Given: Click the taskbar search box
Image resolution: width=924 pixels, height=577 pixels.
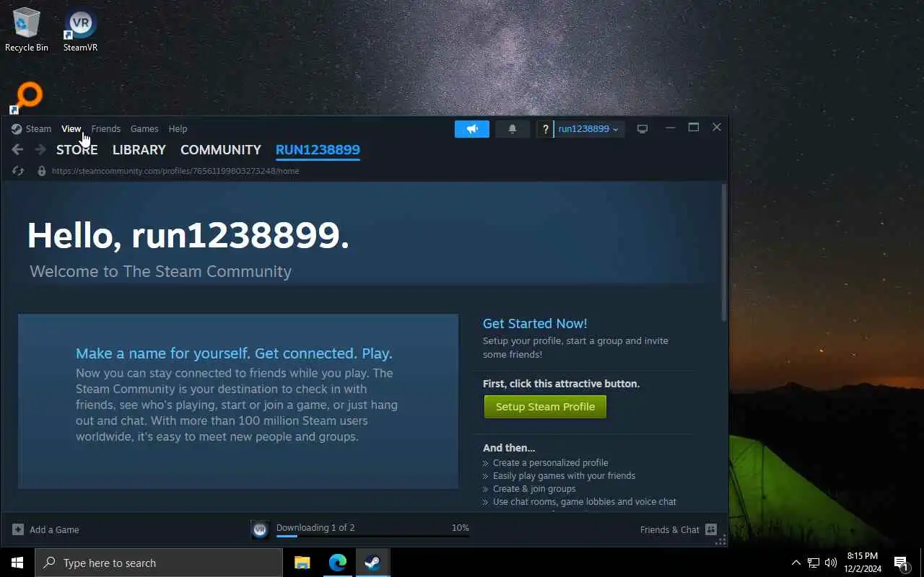Looking at the screenshot, I should (159, 563).
